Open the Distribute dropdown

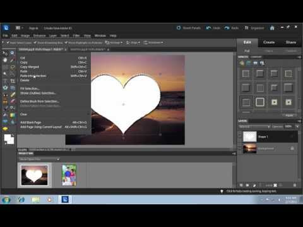coord(153,43)
